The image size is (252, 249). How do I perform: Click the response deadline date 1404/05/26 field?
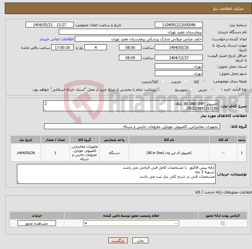click(x=178, y=48)
